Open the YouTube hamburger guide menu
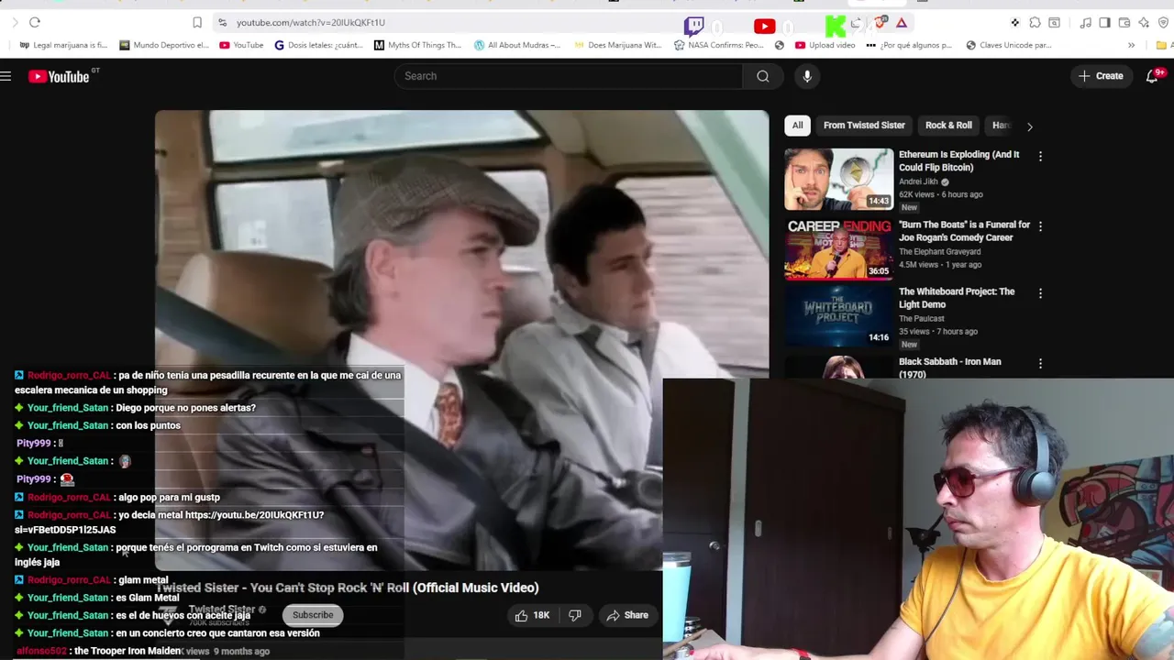Image resolution: width=1174 pixels, height=660 pixels. pyautogui.click(x=6, y=76)
